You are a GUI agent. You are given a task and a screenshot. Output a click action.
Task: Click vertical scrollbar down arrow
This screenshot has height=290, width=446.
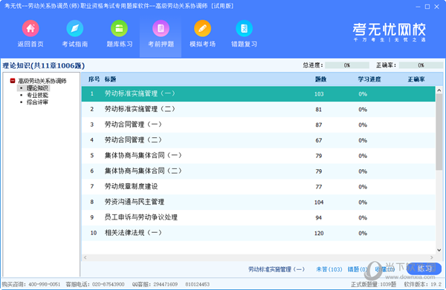439,250
